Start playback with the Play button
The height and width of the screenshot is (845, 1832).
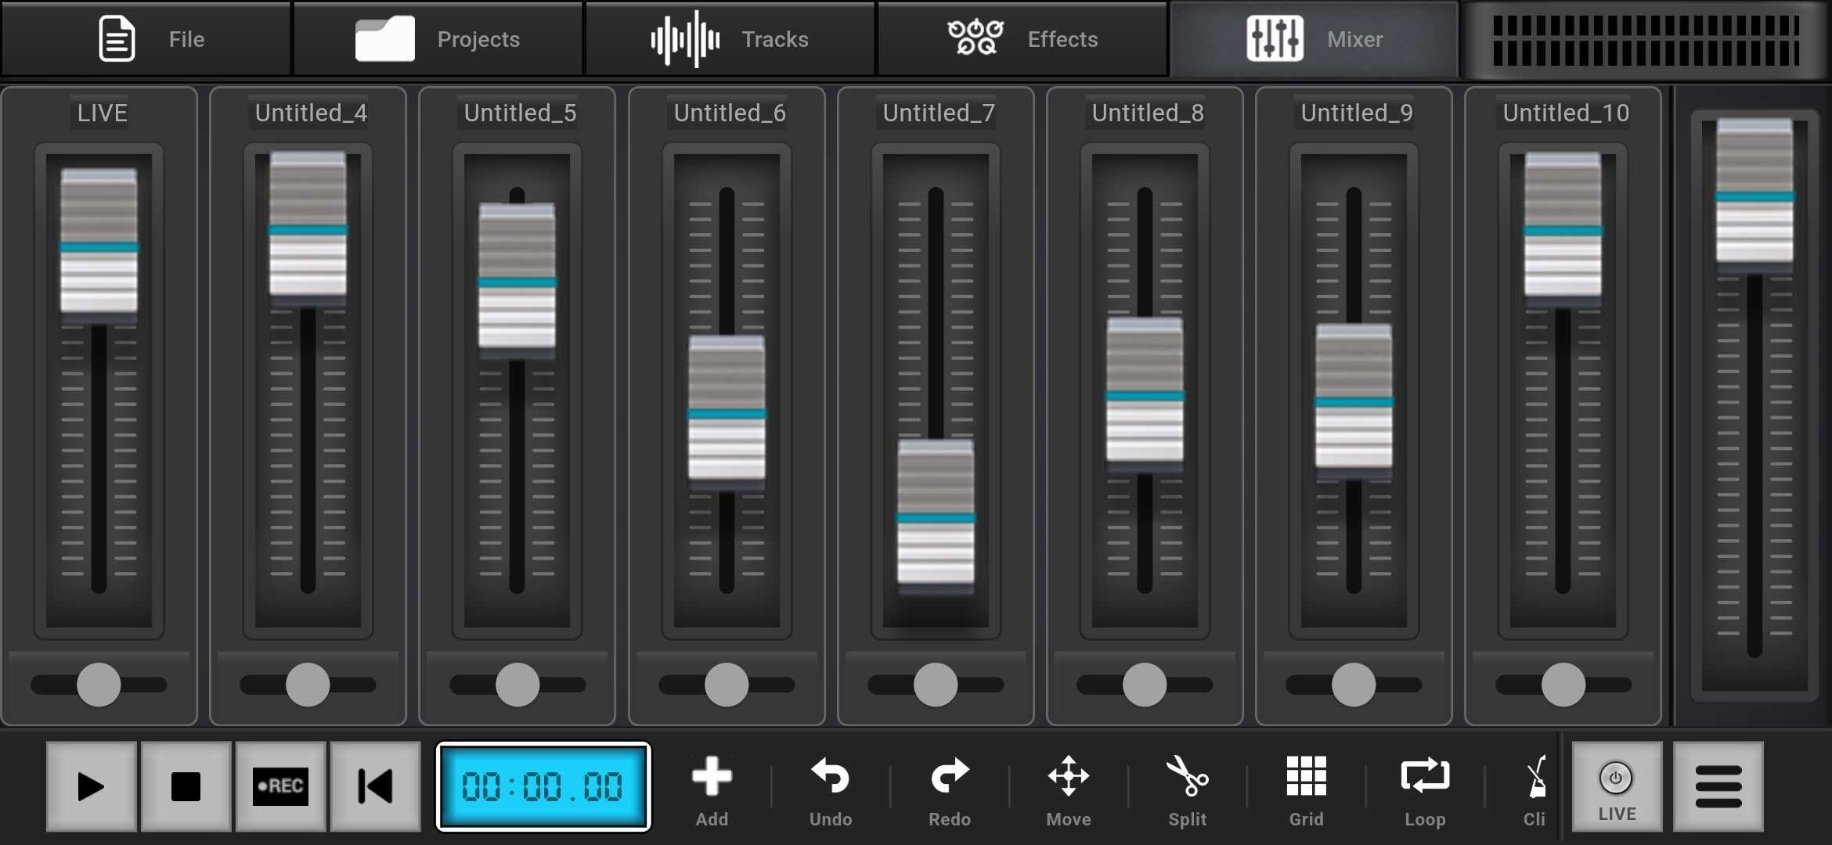click(90, 786)
